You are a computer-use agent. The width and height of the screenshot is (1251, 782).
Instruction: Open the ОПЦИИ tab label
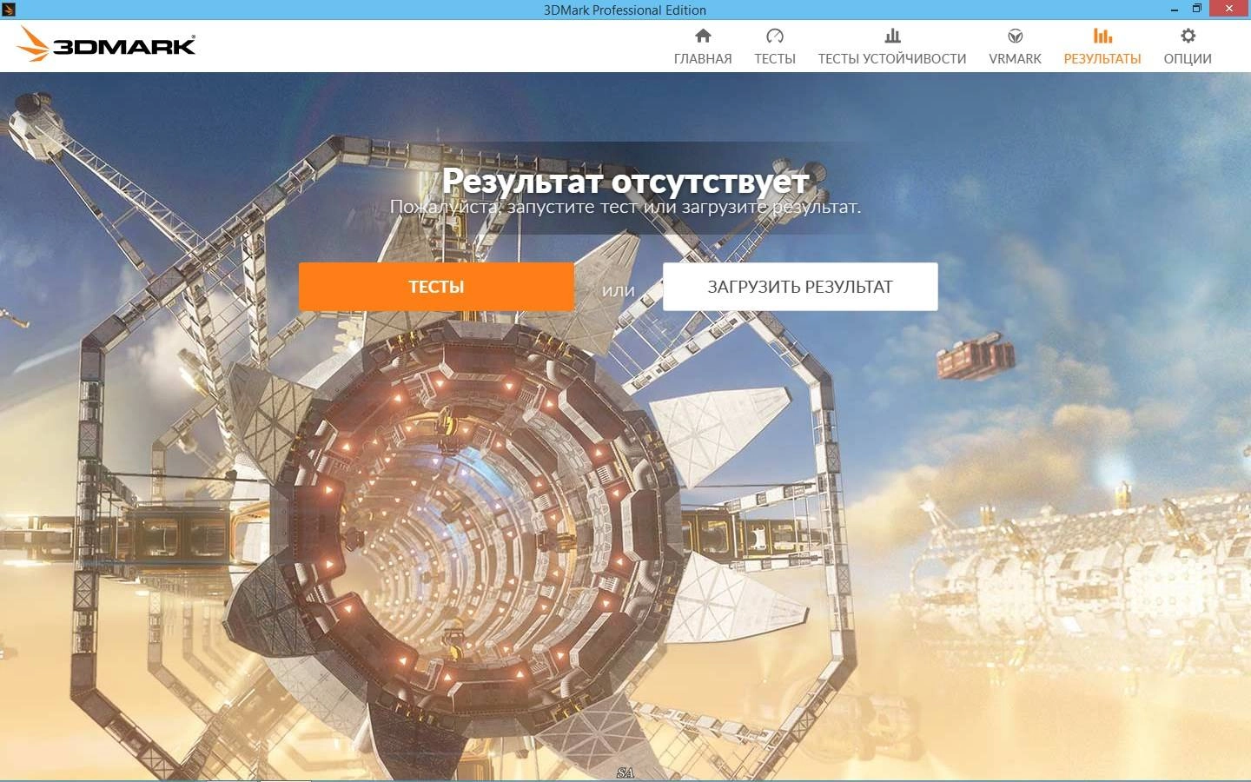coord(1188,58)
